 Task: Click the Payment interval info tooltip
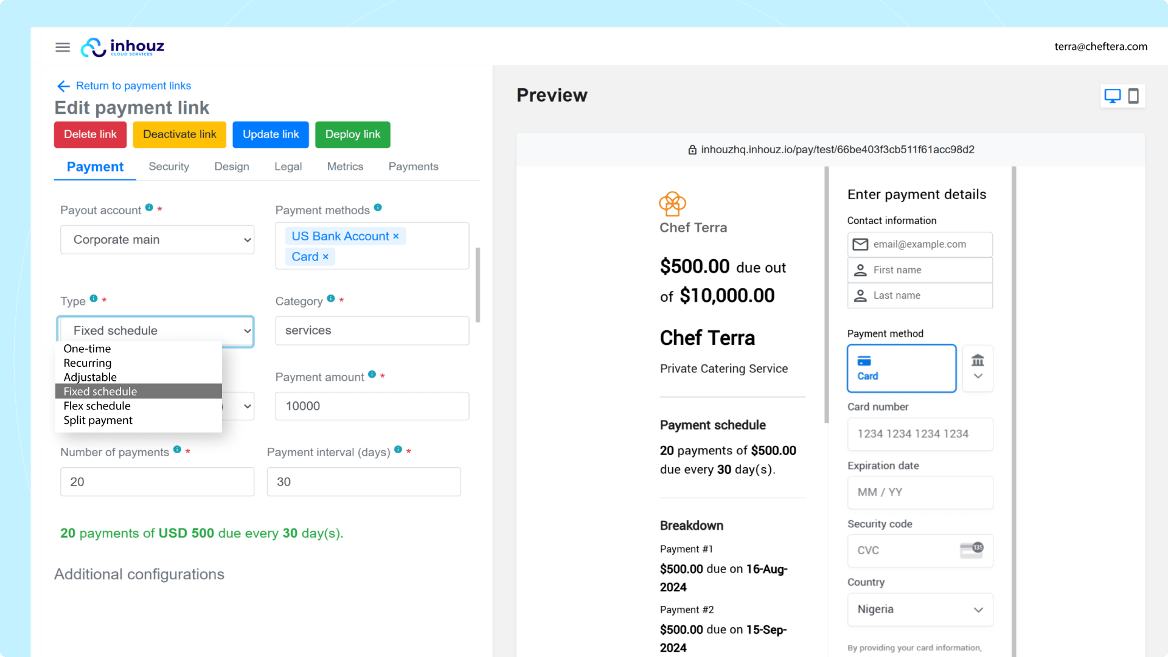click(x=398, y=449)
